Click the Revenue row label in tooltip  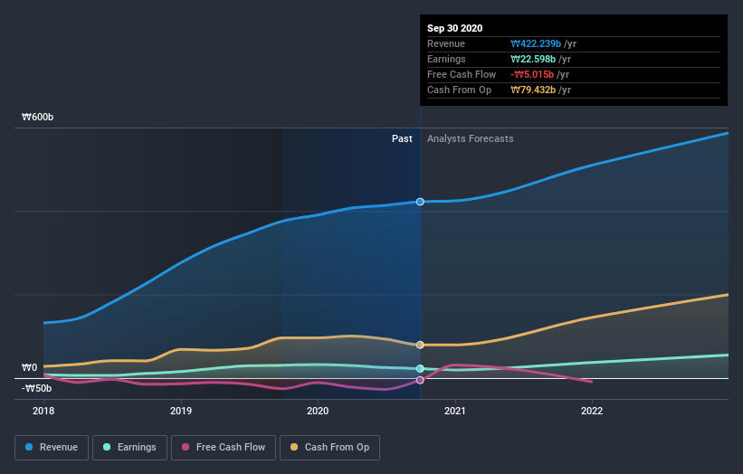[x=446, y=44]
